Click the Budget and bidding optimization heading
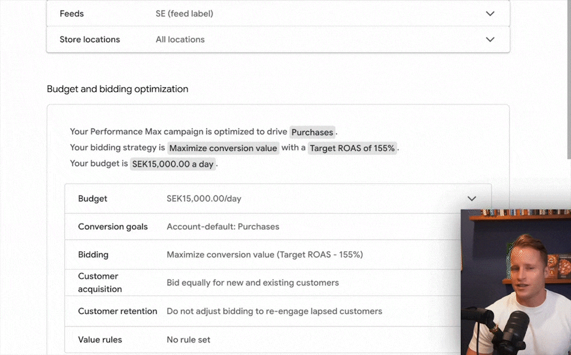The height and width of the screenshot is (355, 571). pyautogui.click(x=118, y=89)
